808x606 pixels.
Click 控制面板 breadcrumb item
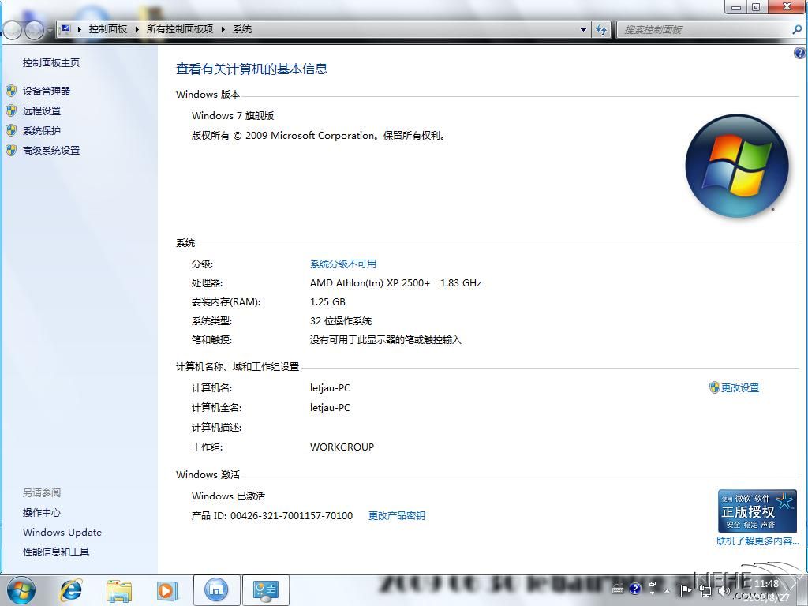[108, 29]
